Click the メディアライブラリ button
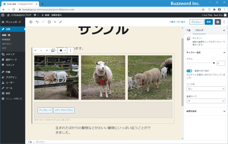The width and height of the screenshot is (228, 144). point(64,110)
